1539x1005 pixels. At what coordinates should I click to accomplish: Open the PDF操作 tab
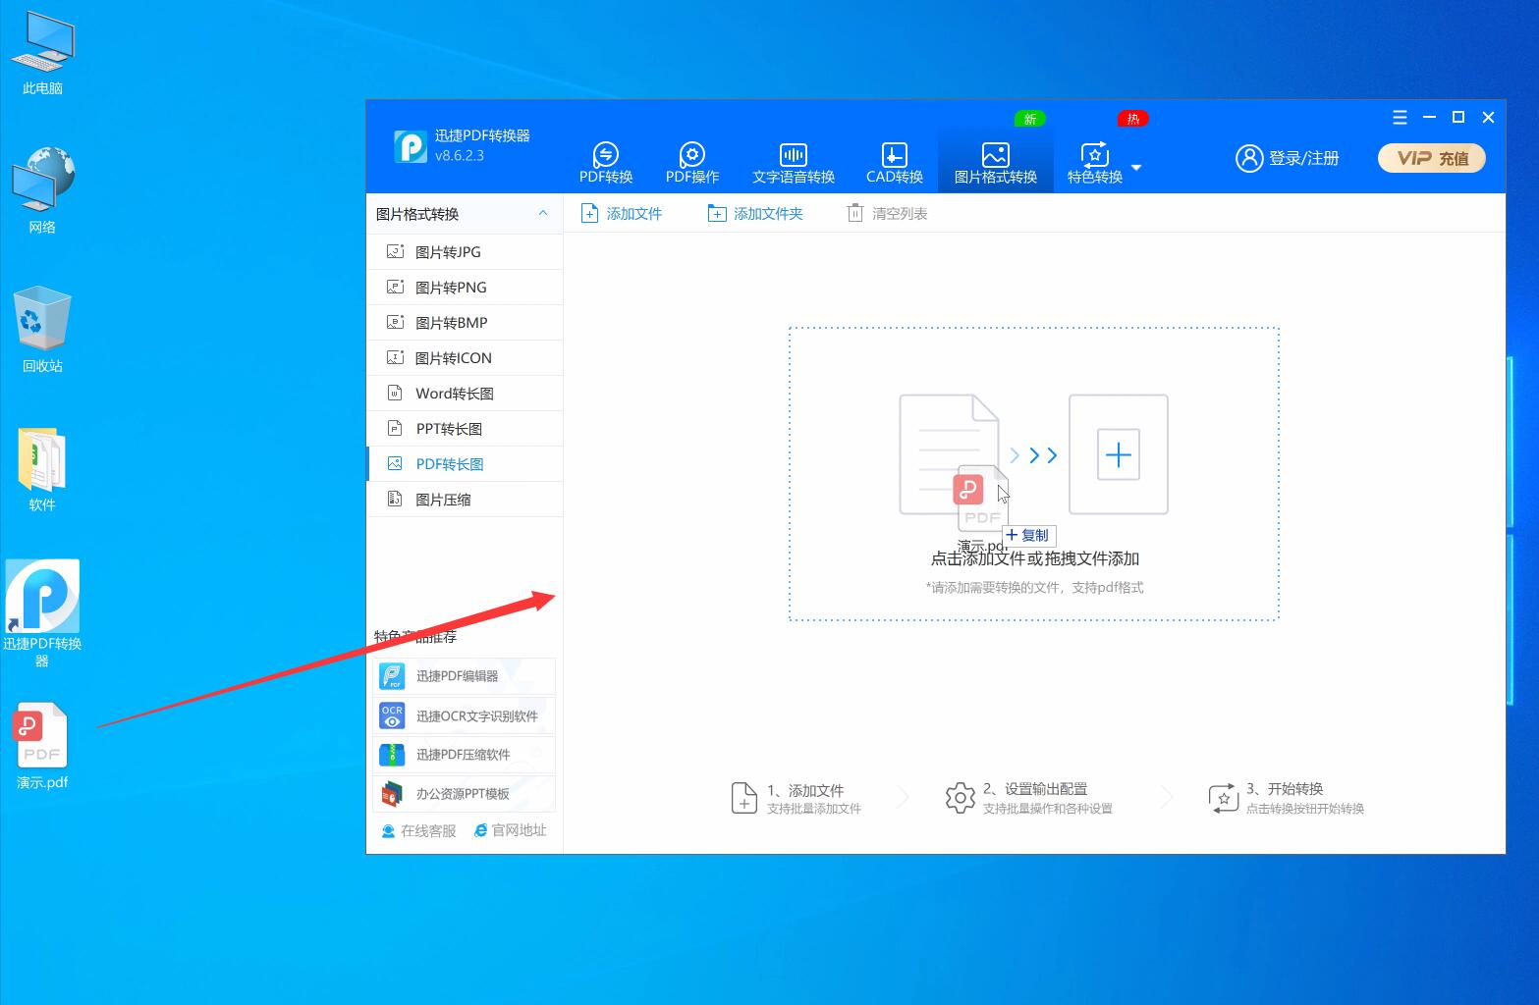click(x=692, y=163)
